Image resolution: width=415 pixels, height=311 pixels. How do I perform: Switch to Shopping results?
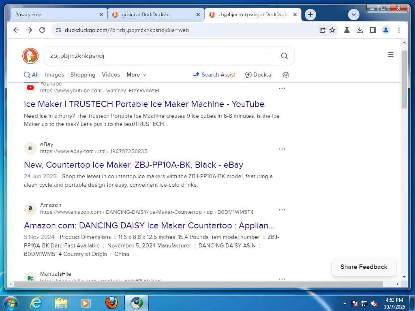point(83,75)
